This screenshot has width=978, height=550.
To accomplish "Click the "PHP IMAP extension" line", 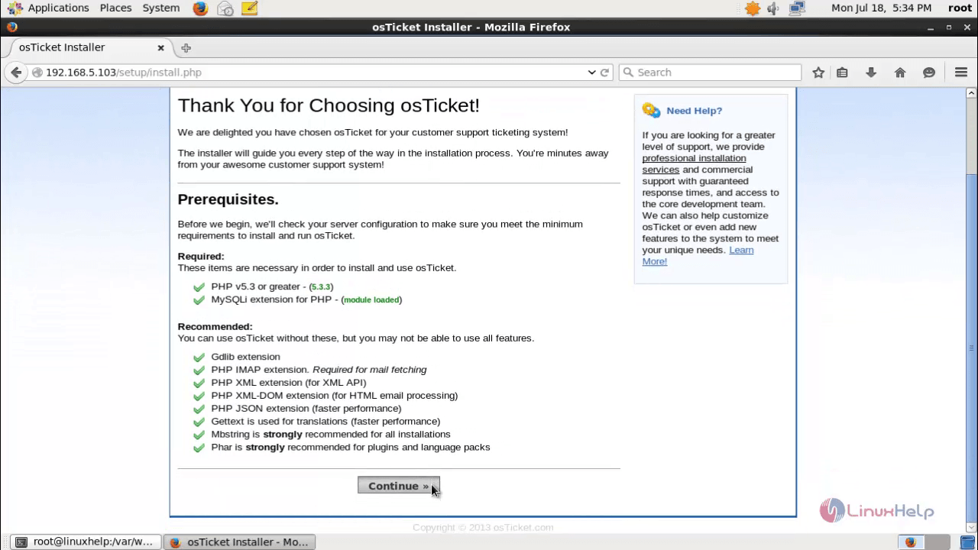I will (x=319, y=369).
